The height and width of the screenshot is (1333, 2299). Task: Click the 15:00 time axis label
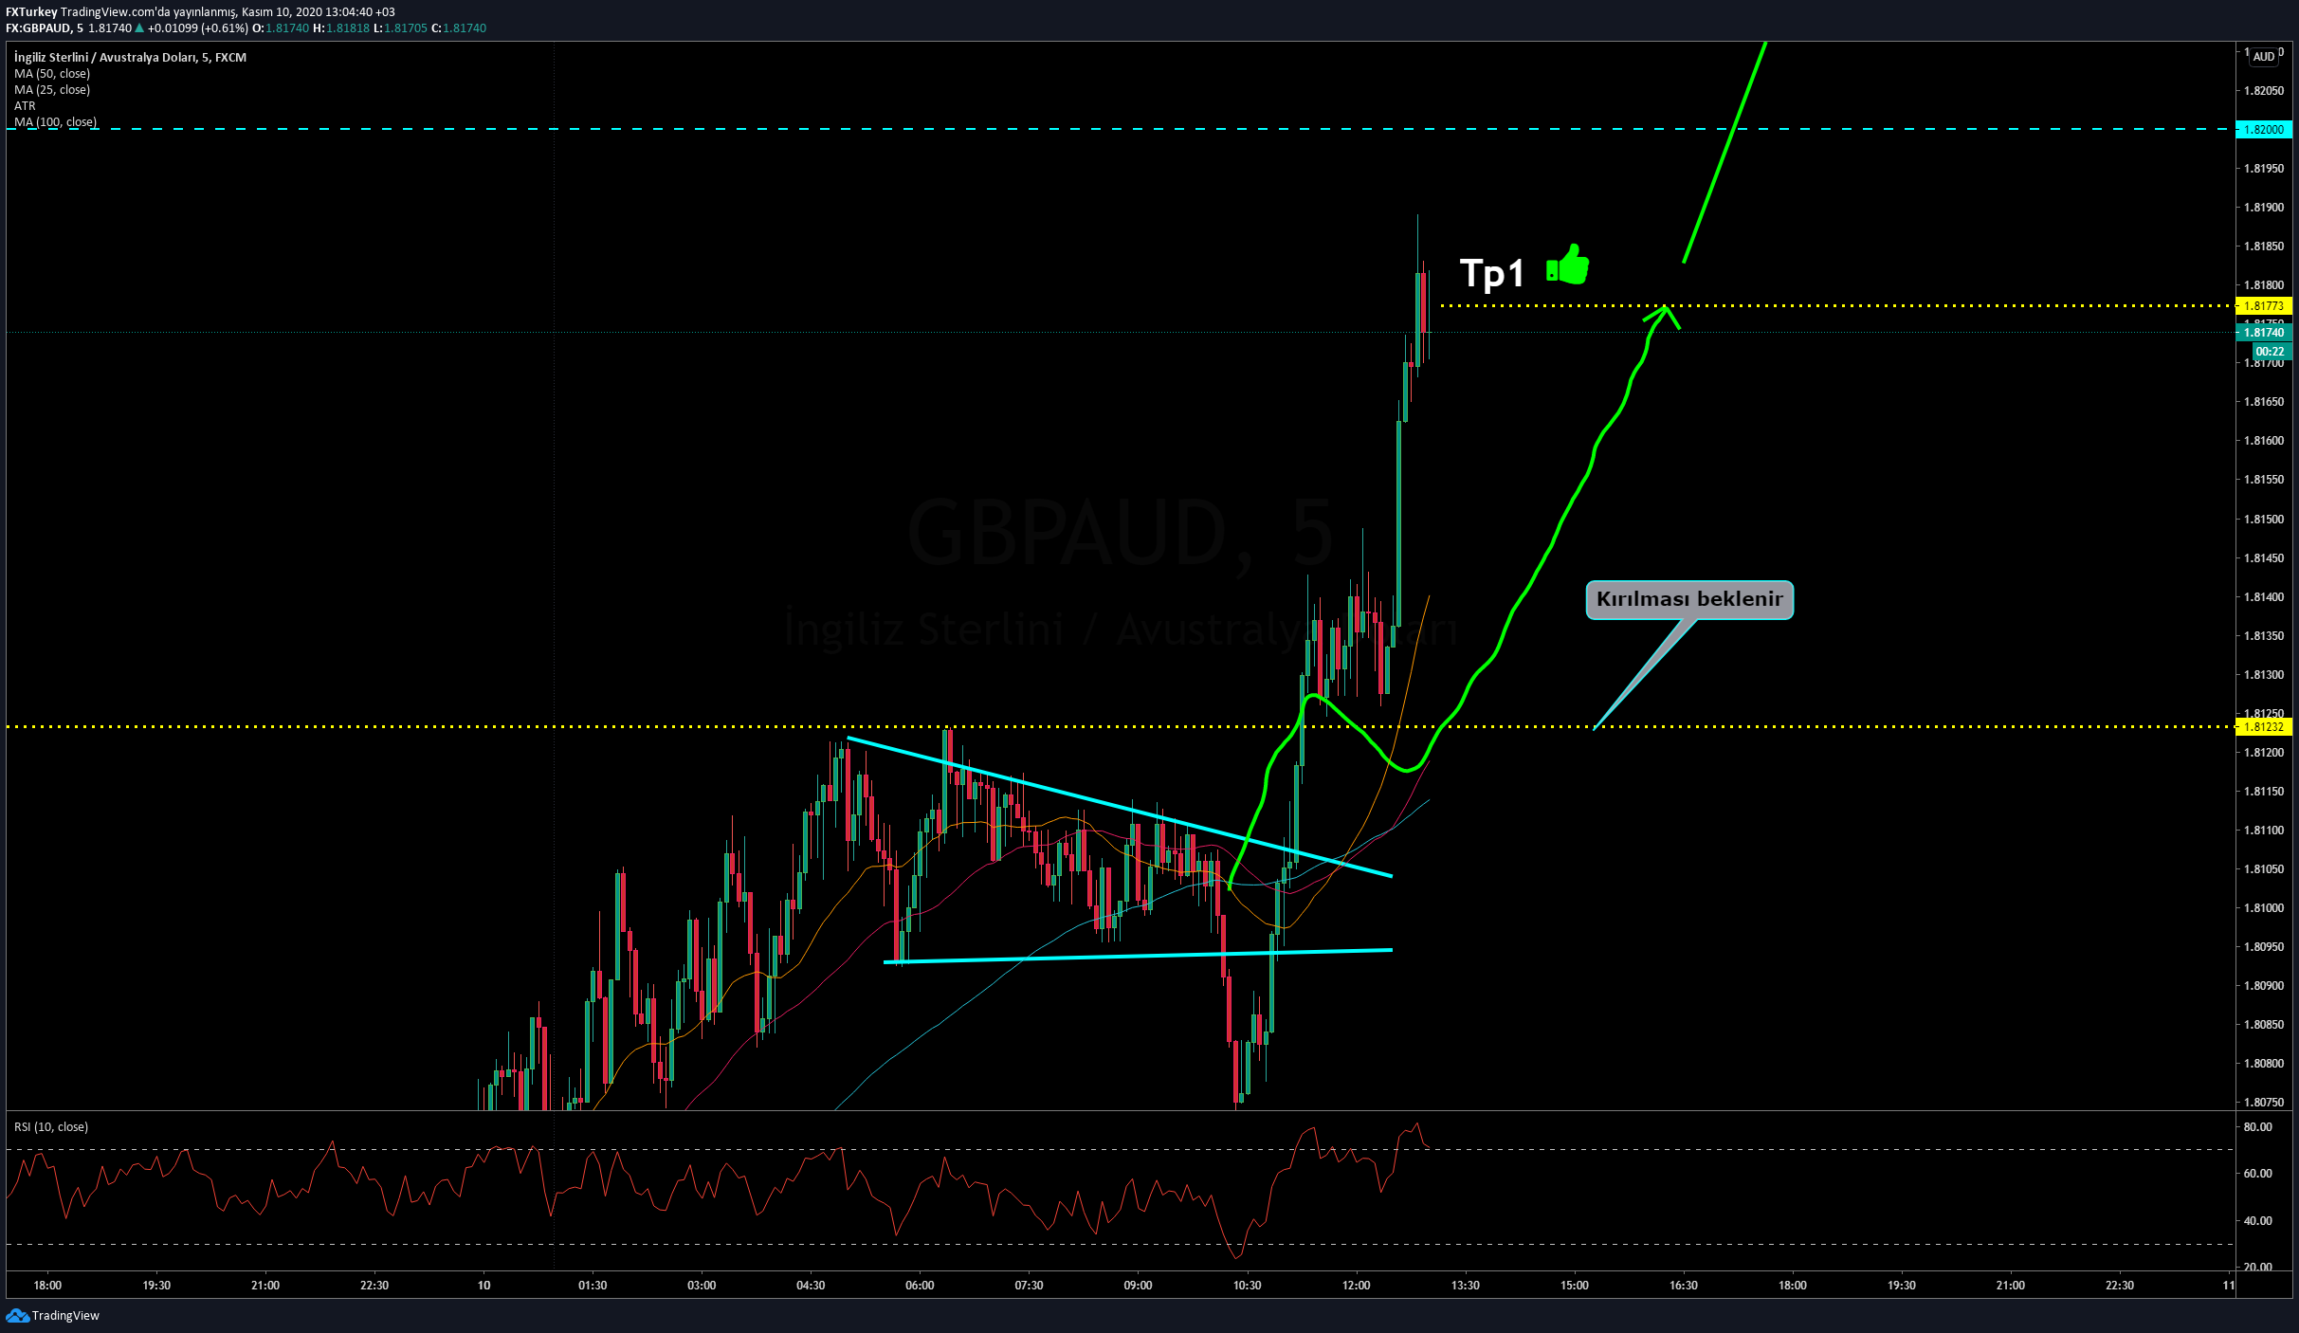1574,1286
